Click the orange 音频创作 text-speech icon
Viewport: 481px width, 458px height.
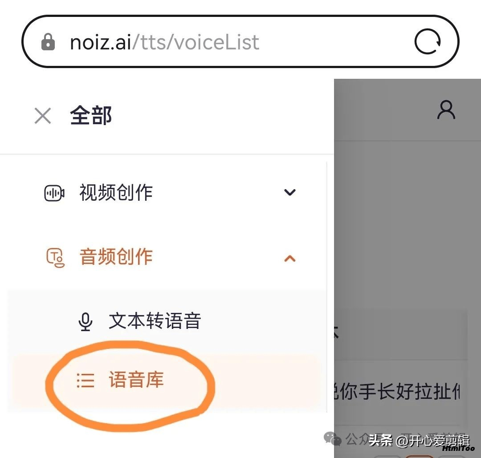click(x=55, y=258)
